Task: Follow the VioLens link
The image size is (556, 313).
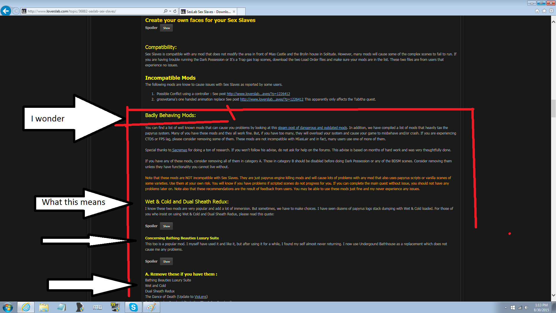Action: (200, 297)
